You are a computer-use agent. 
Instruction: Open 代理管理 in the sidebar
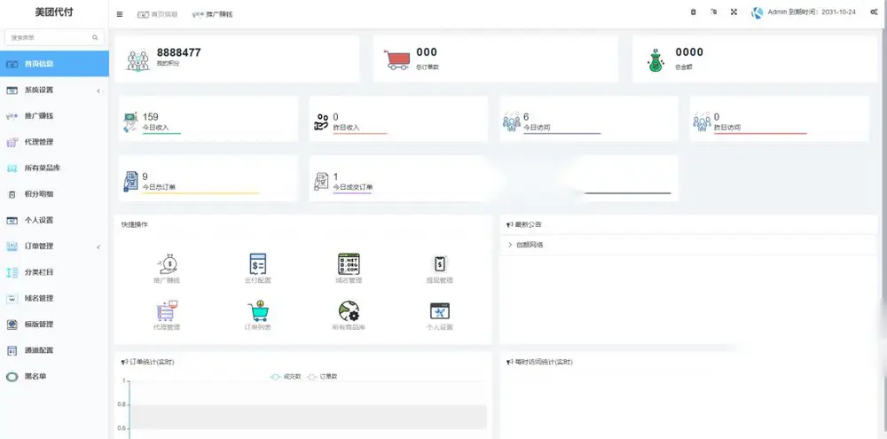pos(54,142)
